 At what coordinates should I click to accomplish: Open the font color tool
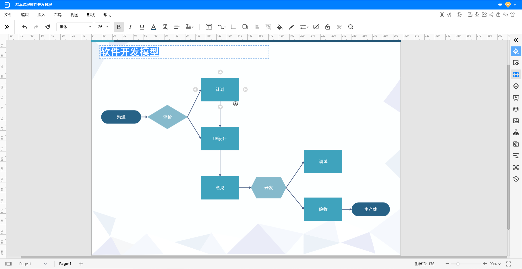[x=154, y=27]
